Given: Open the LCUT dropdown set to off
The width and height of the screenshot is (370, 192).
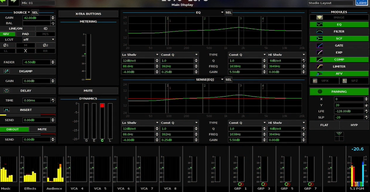Looking at the screenshot, I should 39,39.
